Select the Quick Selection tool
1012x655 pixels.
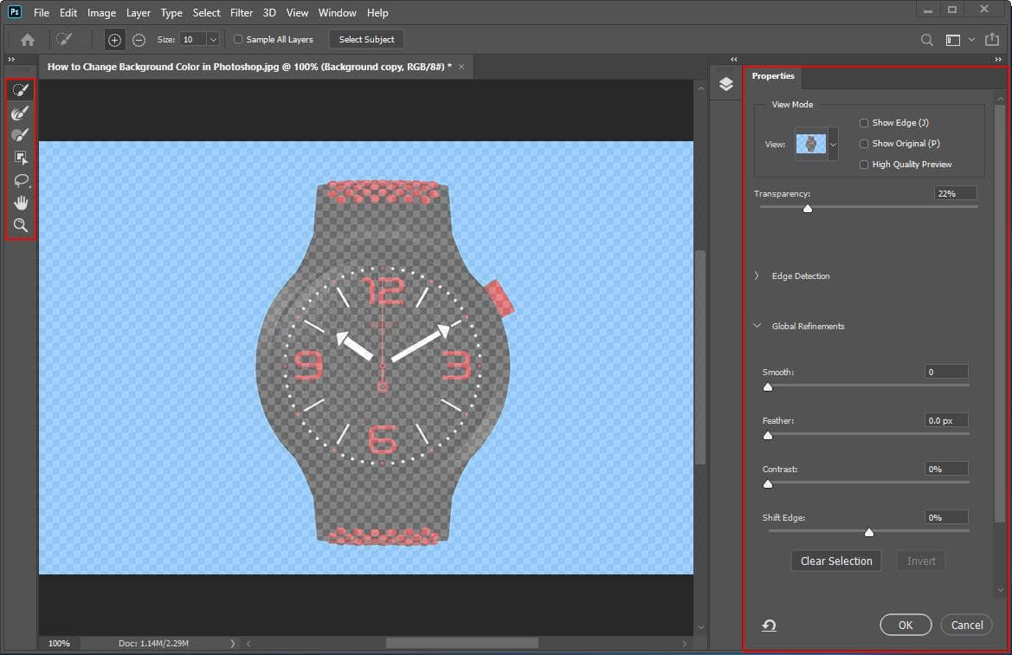click(x=21, y=90)
